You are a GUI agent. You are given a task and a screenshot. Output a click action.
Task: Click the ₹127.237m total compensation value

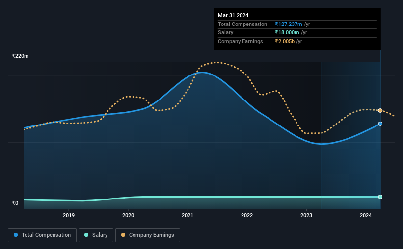(288, 24)
